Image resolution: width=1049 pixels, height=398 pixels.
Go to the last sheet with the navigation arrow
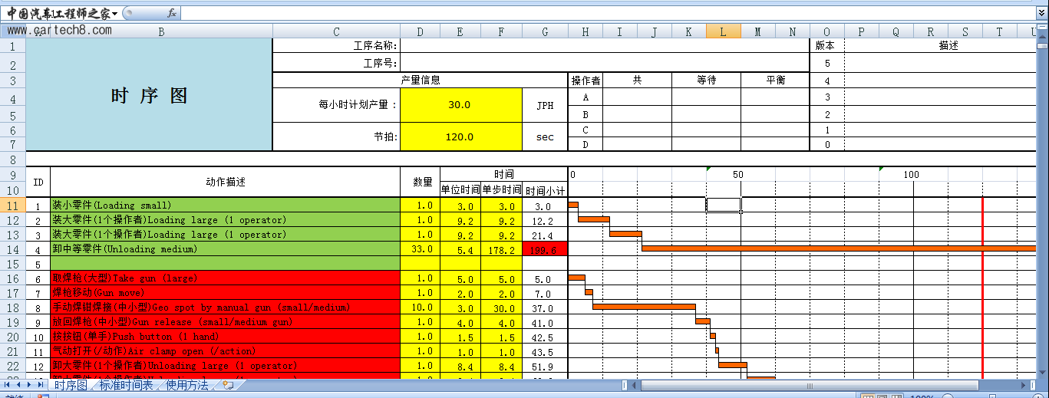click(x=41, y=385)
